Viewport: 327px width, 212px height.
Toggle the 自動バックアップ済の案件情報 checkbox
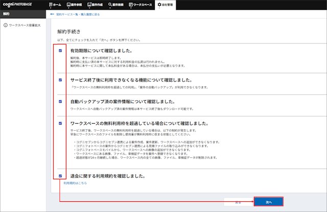[60, 101]
